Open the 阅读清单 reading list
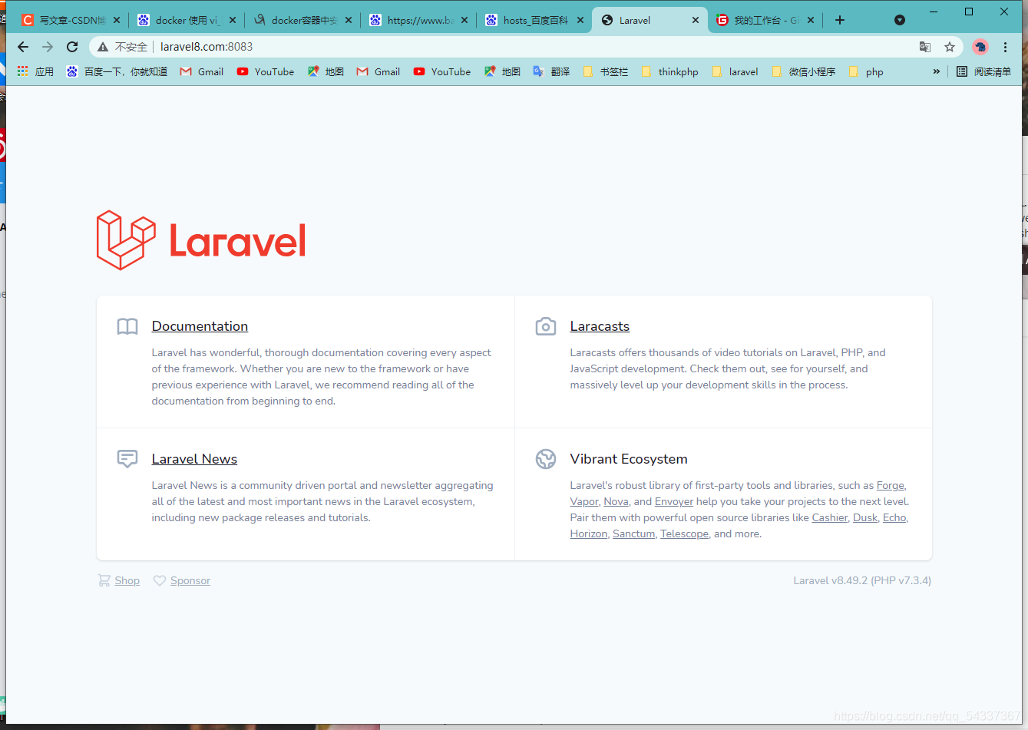 pyautogui.click(x=983, y=71)
